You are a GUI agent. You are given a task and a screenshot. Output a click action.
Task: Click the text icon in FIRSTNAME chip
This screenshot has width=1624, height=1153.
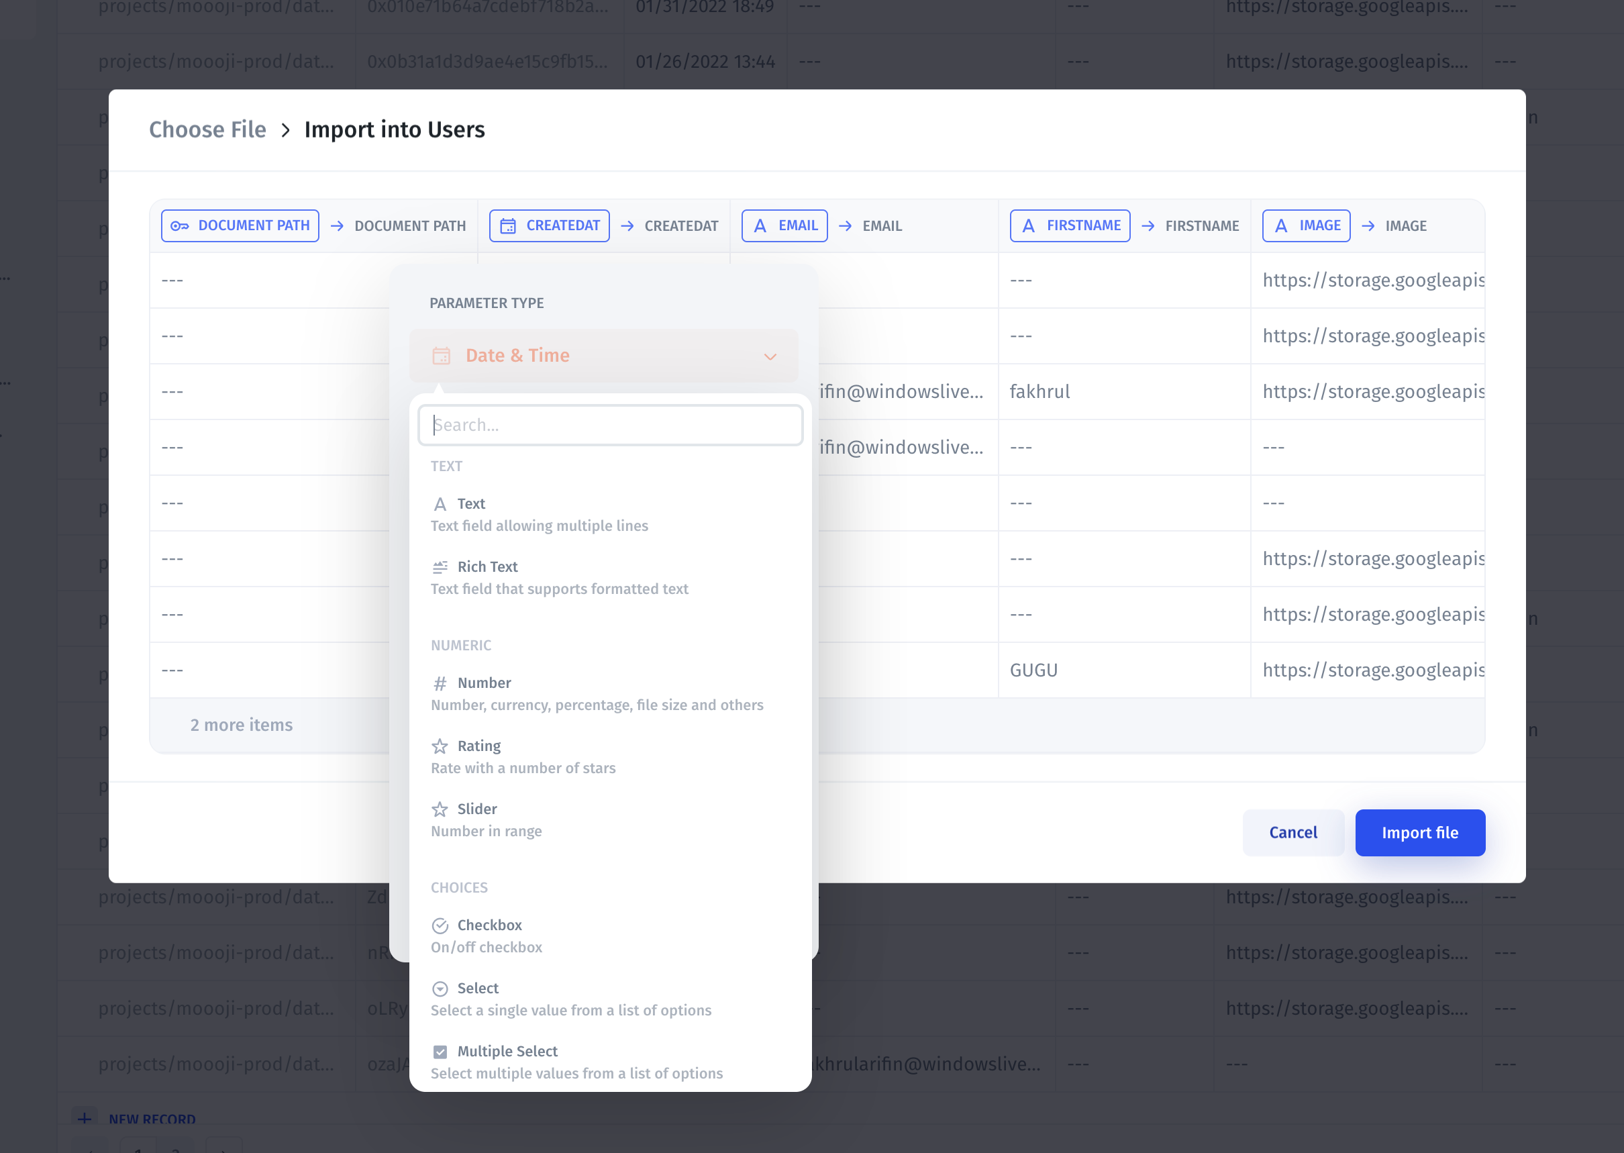point(1029,225)
